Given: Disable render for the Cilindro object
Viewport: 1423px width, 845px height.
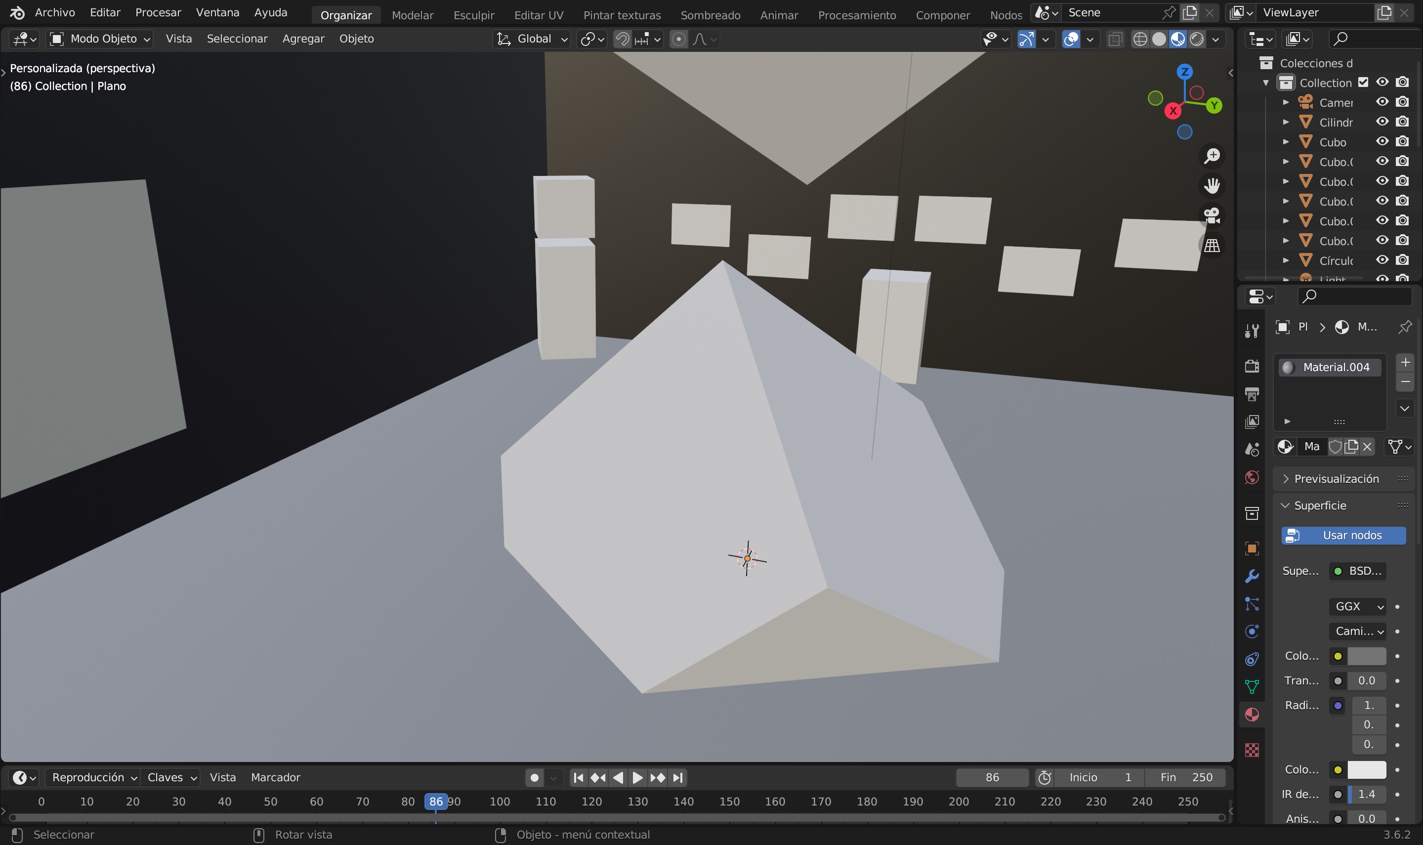Looking at the screenshot, I should 1403,122.
